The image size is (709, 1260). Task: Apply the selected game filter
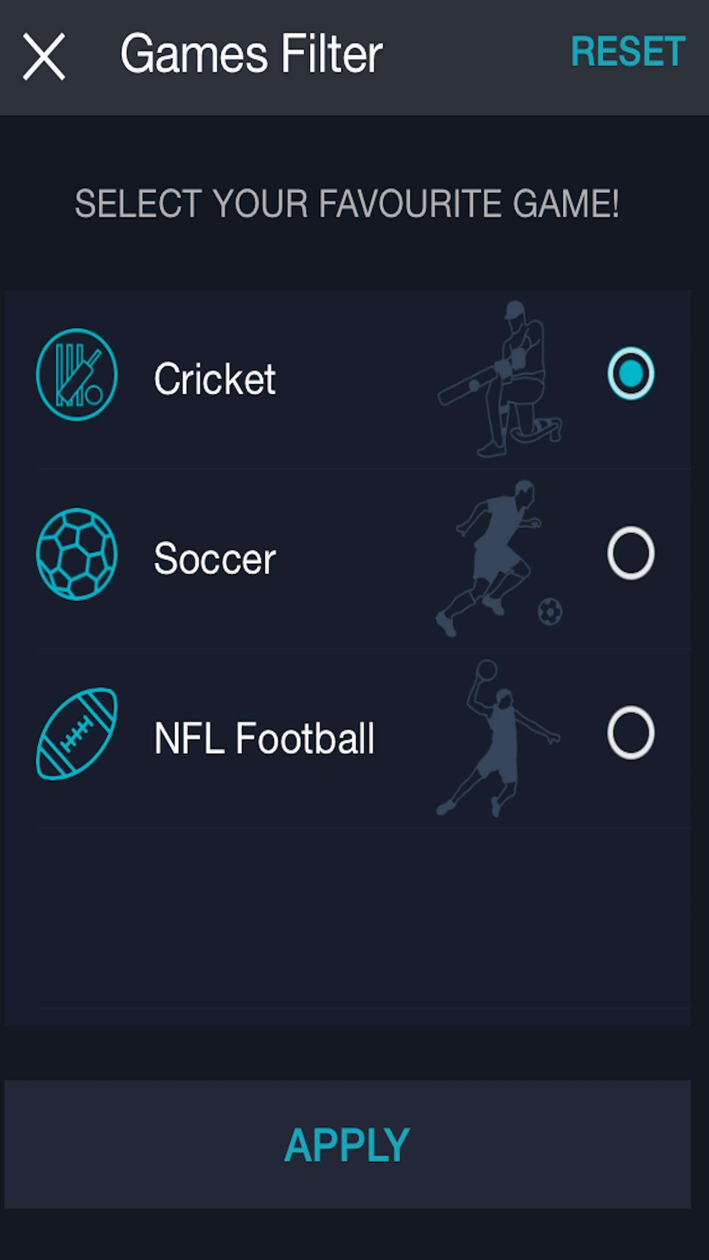347,1145
